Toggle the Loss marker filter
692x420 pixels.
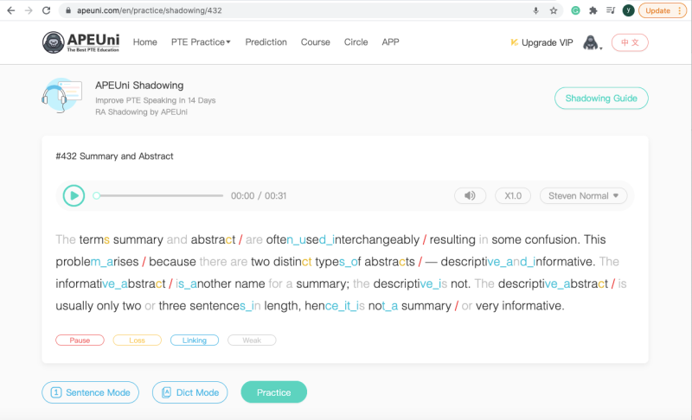tap(138, 340)
